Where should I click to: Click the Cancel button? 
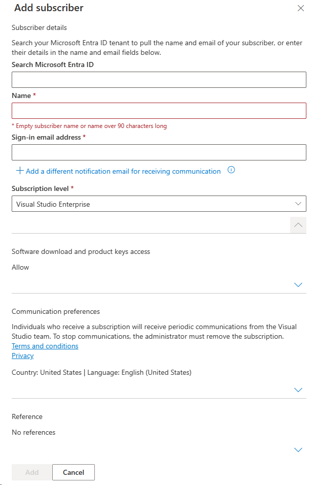[73, 472]
